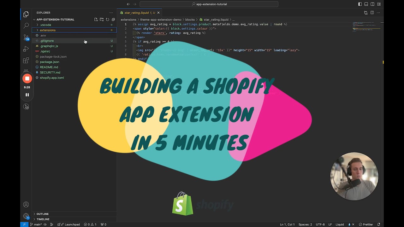Open the .graphqlrc.js file
The width and height of the screenshot is (404, 227).
[74, 46]
